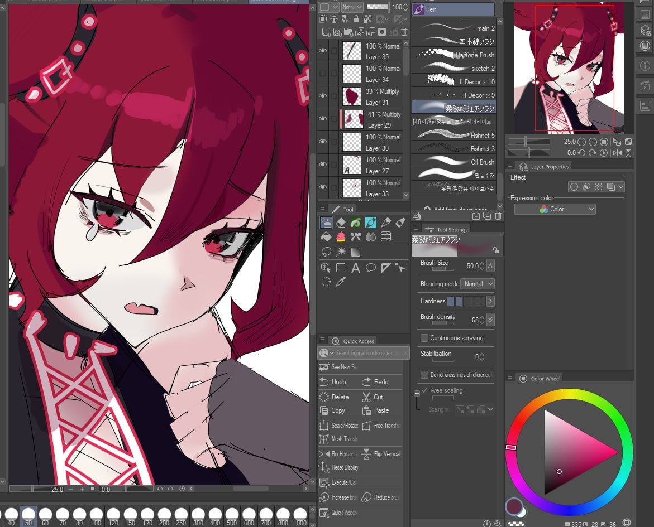
Task: Open the Quick Access tab
Action: click(x=354, y=341)
